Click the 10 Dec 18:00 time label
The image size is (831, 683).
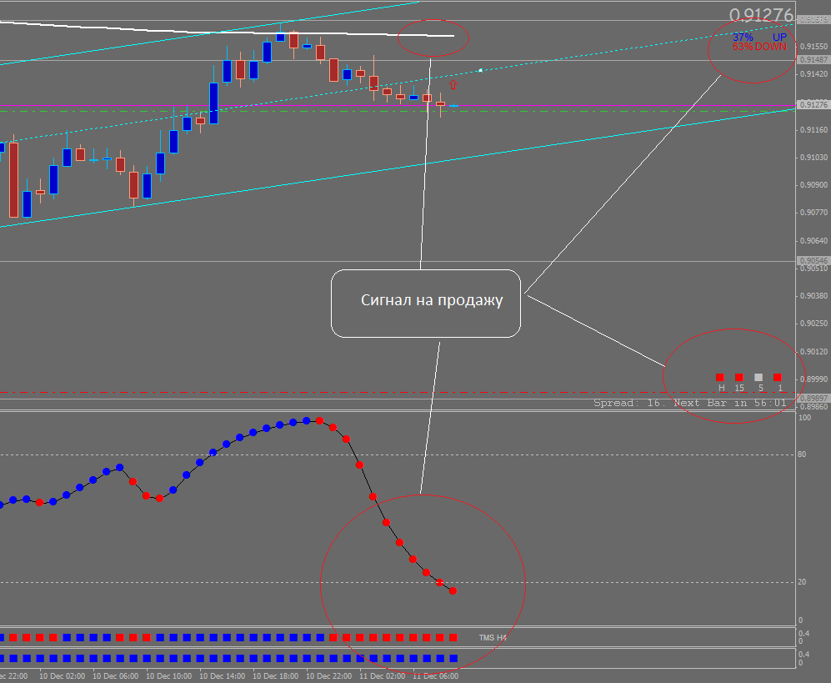pos(276,676)
